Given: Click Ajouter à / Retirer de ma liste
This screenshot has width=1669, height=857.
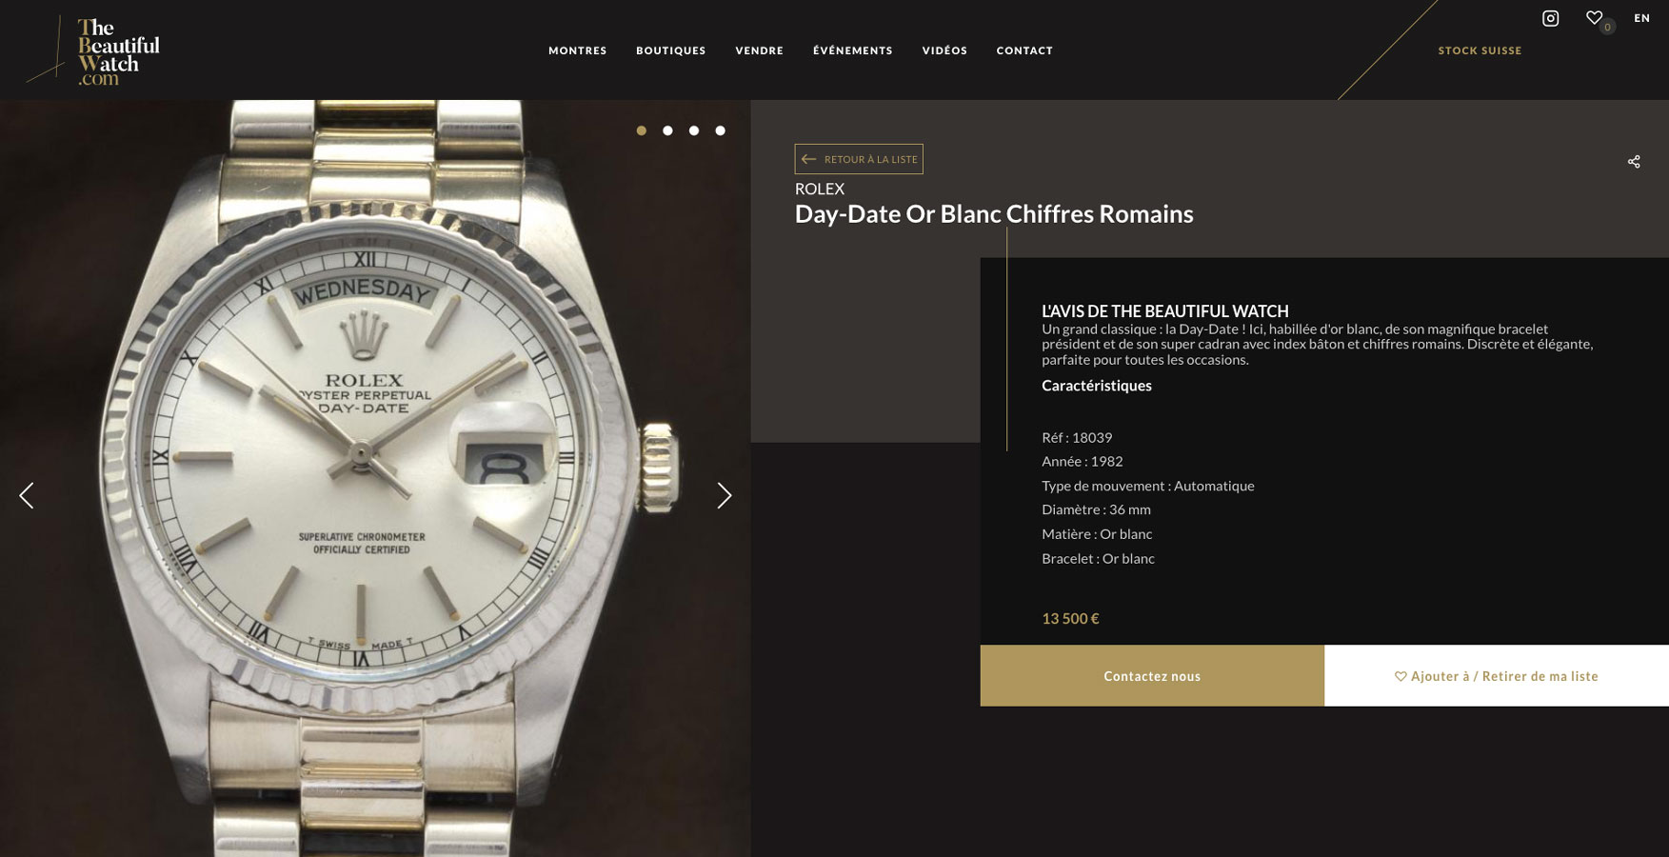Looking at the screenshot, I should click(x=1497, y=676).
